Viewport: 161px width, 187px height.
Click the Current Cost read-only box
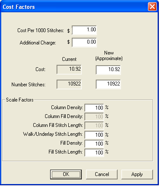[69, 69]
